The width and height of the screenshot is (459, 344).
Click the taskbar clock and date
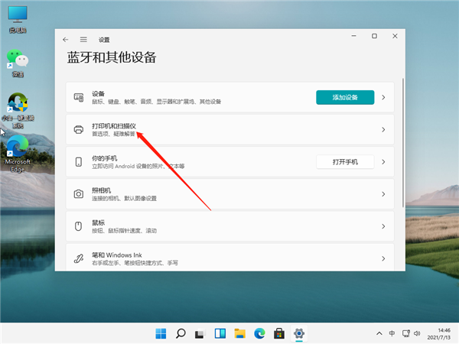[440, 333]
